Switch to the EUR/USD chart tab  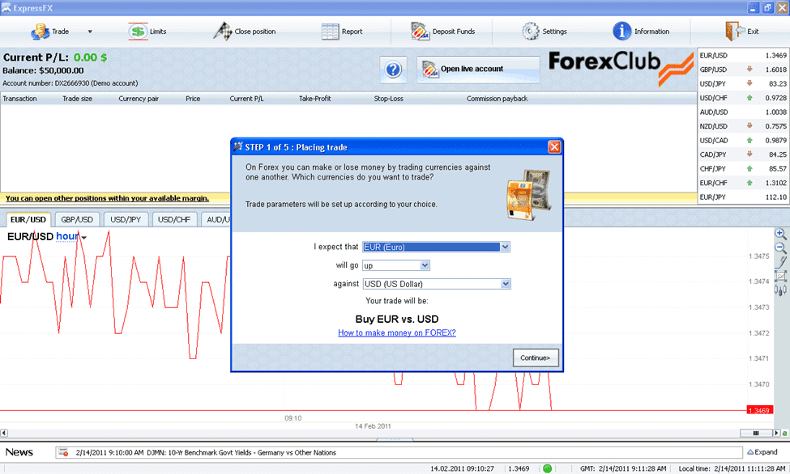point(28,219)
